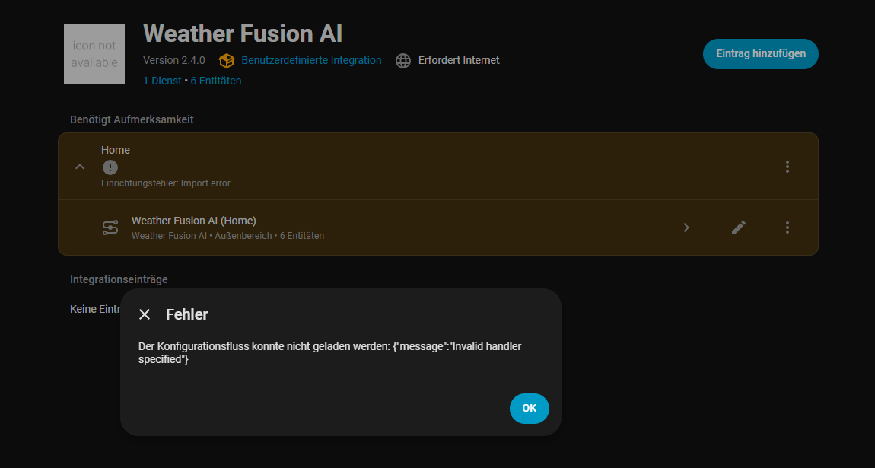This screenshot has width=875, height=468.
Task: Click the service icon left of Weather Fusion AI (Home)
Action: pyautogui.click(x=110, y=228)
